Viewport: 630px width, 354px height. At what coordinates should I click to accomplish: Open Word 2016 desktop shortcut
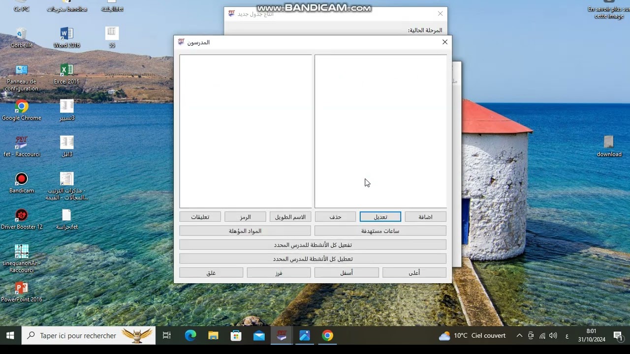[66, 38]
